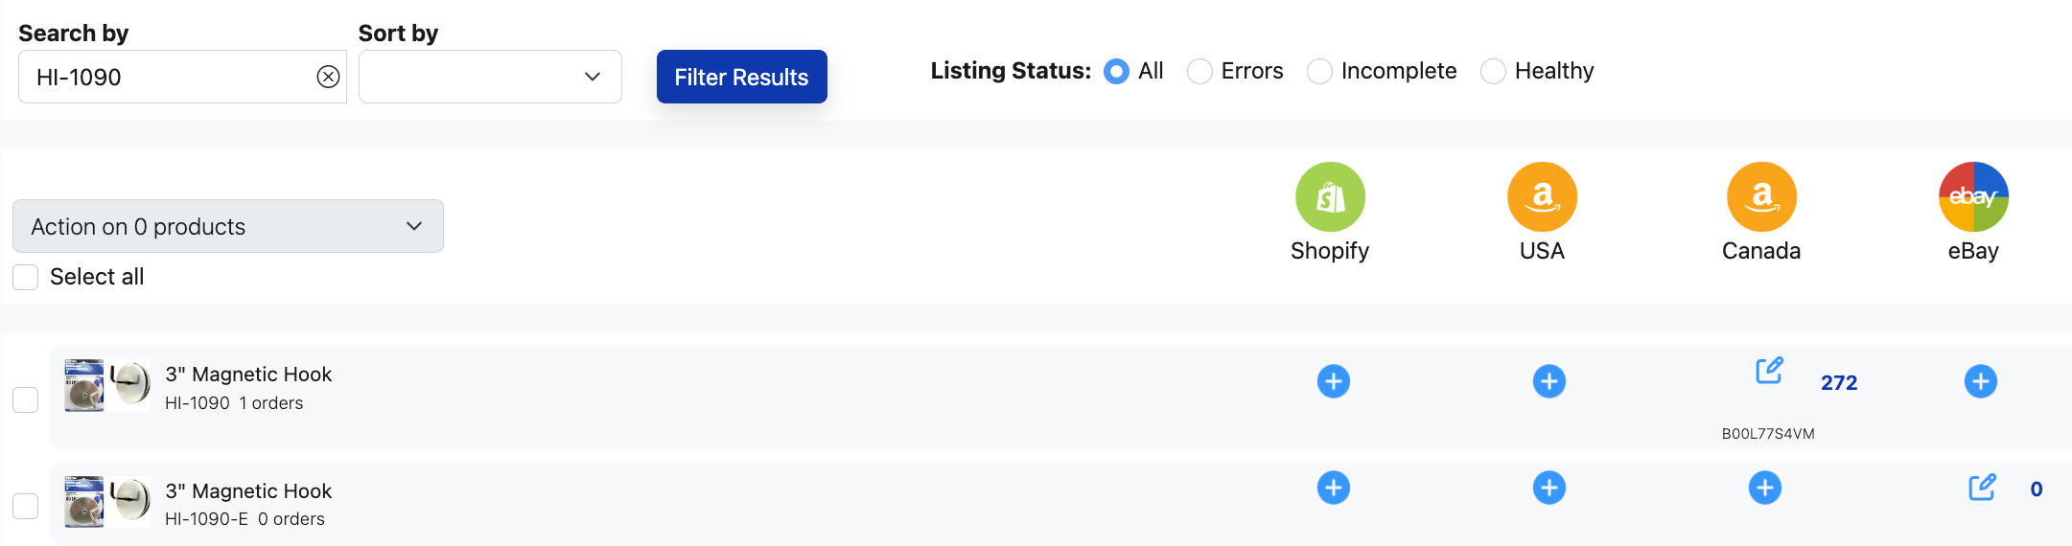Click the eBay channel icon
Viewport: 2072px width, 546px height.
click(x=1973, y=196)
